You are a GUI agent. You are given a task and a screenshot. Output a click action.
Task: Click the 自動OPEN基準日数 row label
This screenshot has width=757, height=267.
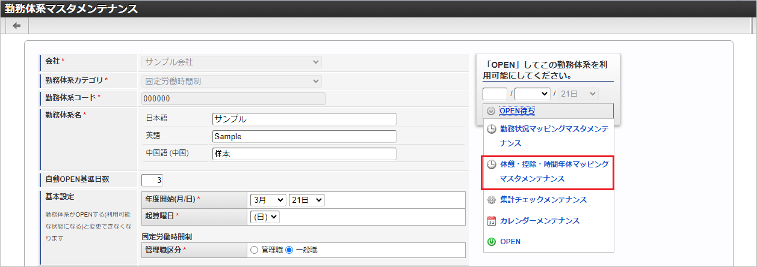point(77,179)
